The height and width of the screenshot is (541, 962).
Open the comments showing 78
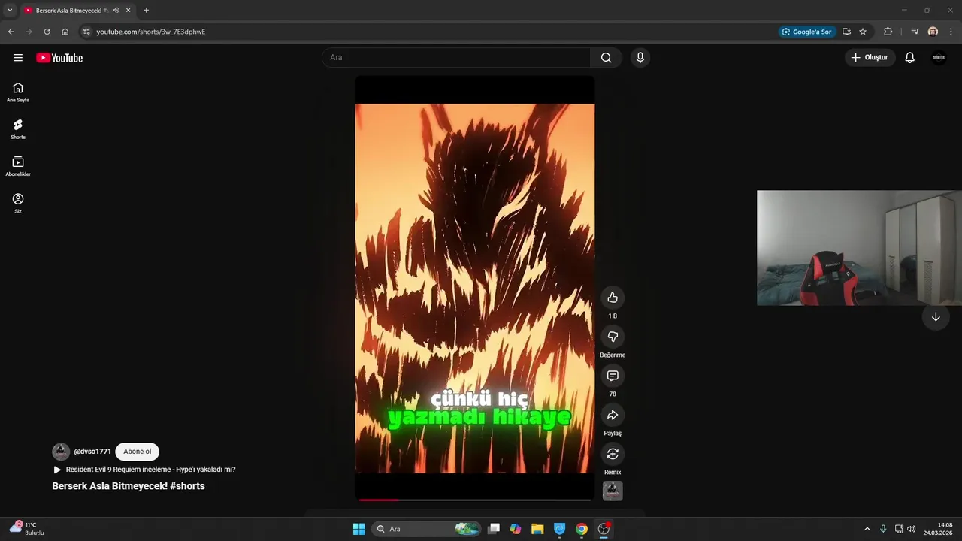[x=613, y=376]
